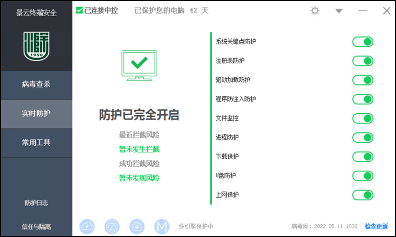Turn off 注册表防护 switch
The height and width of the screenshot is (237, 396).
tap(363, 61)
